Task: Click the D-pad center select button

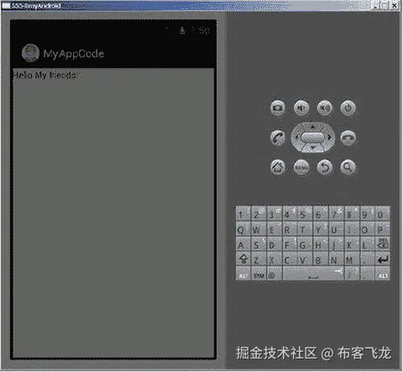Action: (313, 137)
